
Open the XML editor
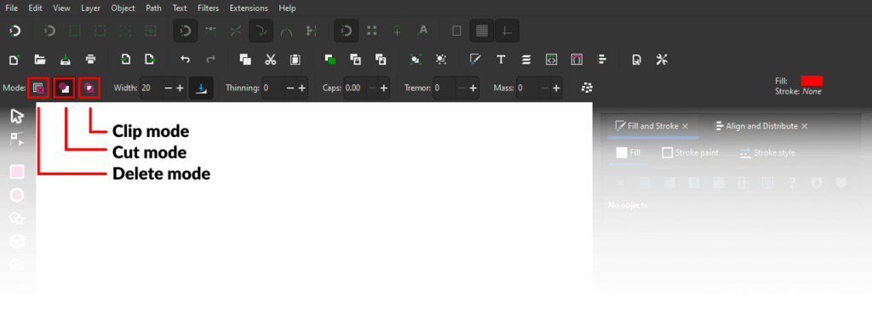point(551,60)
